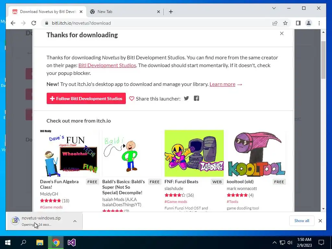
Task: Click the forward navigation arrow
Action: pos(23,23)
